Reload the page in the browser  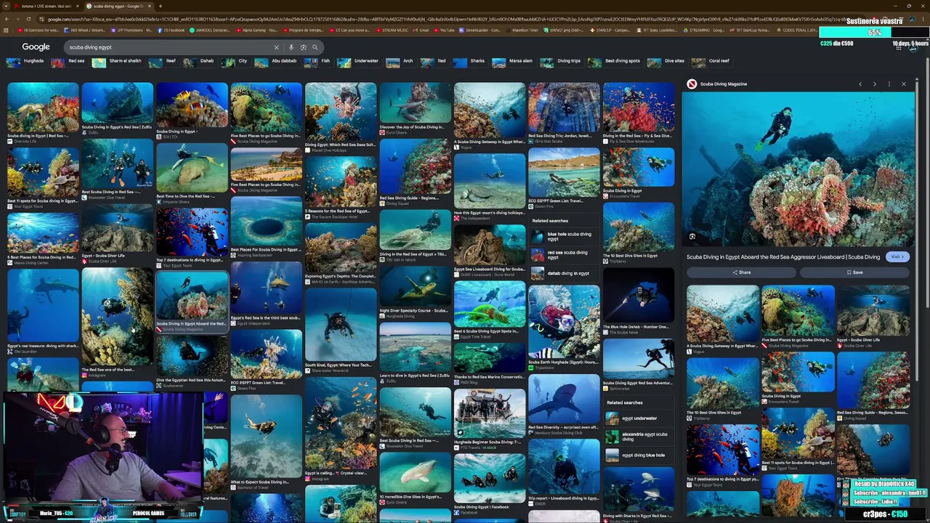[28, 19]
